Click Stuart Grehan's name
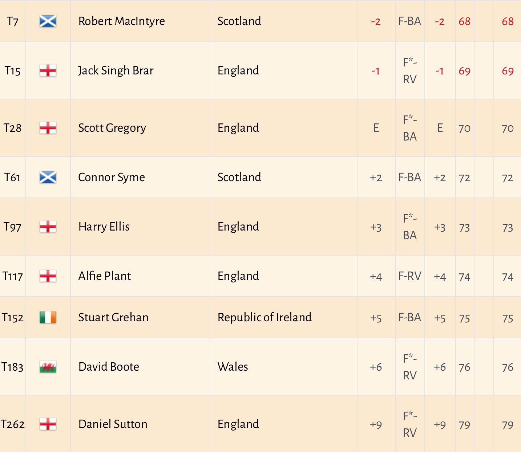Image resolution: width=521 pixels, height=452 pixels. (x=113, y=318)
